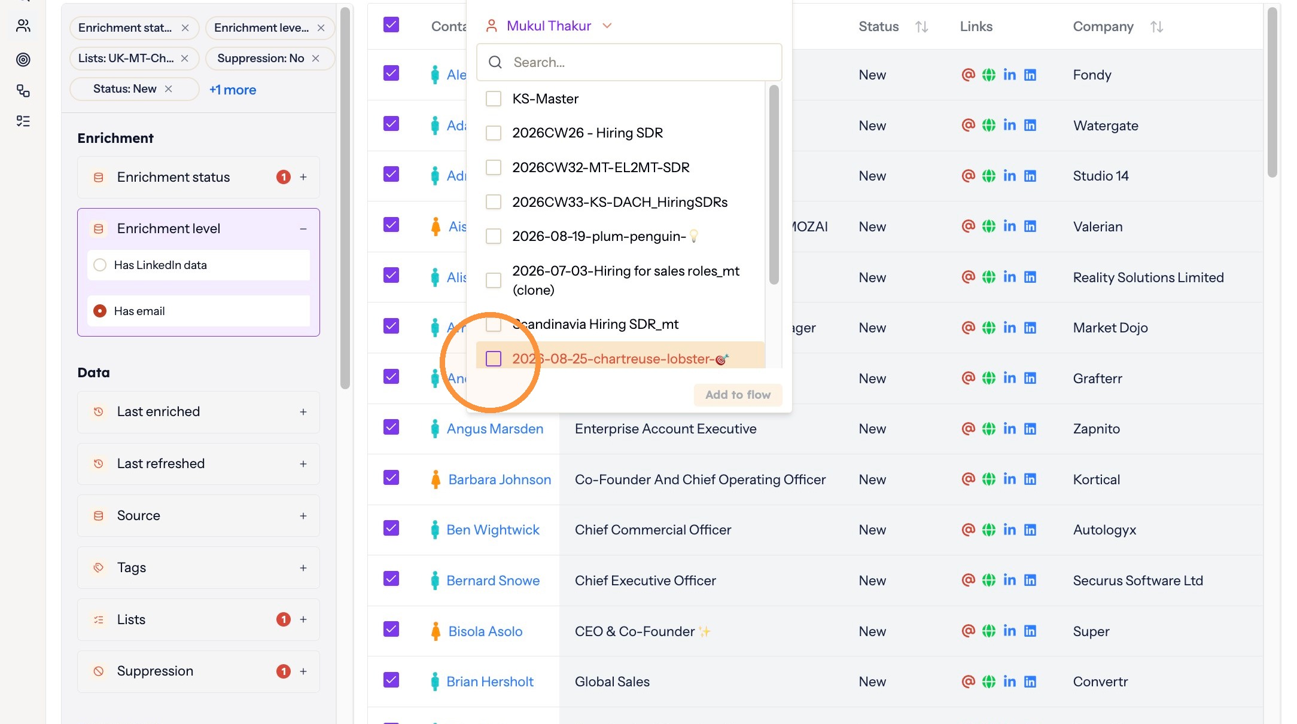Expand the Source filter

(x=303, y=516)
